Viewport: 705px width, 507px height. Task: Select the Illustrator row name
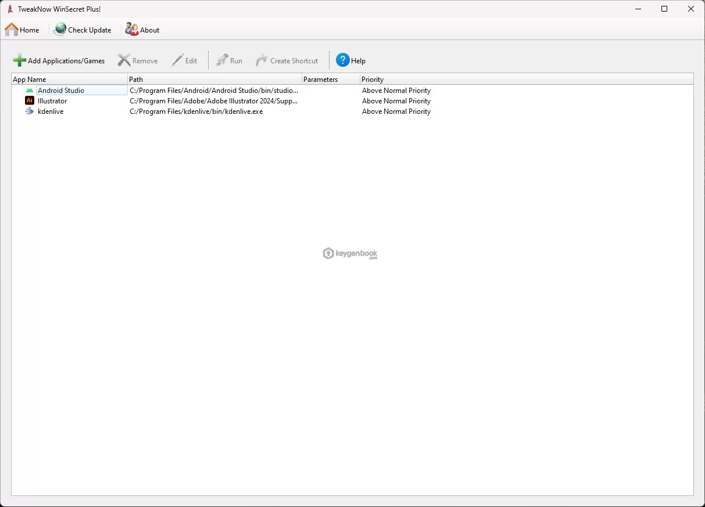(x=52, y=101)
